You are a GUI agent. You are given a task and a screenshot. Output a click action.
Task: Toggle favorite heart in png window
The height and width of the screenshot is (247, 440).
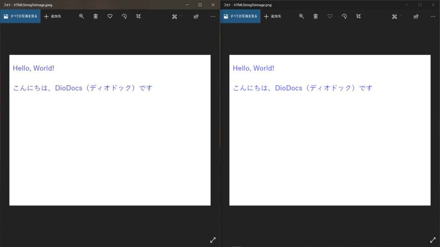point(330,16)
